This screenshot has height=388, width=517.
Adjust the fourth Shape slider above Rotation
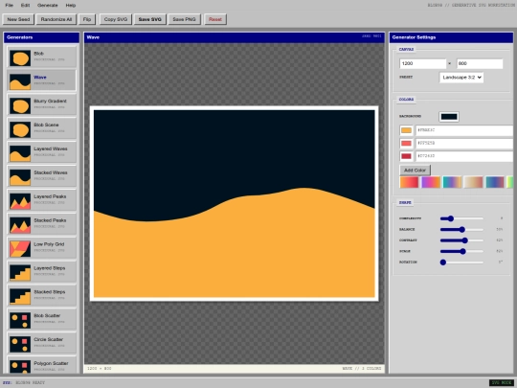pyautogui.click(x=461, y=251)
